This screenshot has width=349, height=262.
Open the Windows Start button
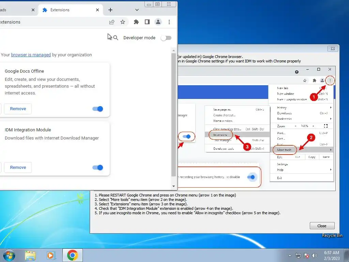coord(9,255)
